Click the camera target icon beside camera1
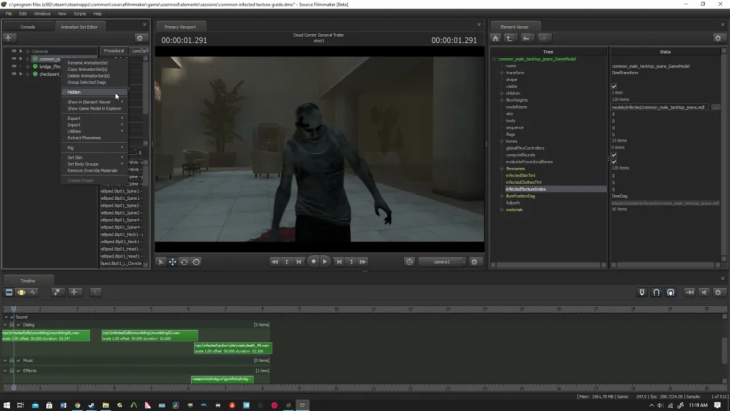The image size is (730, 411). [409, 261]
